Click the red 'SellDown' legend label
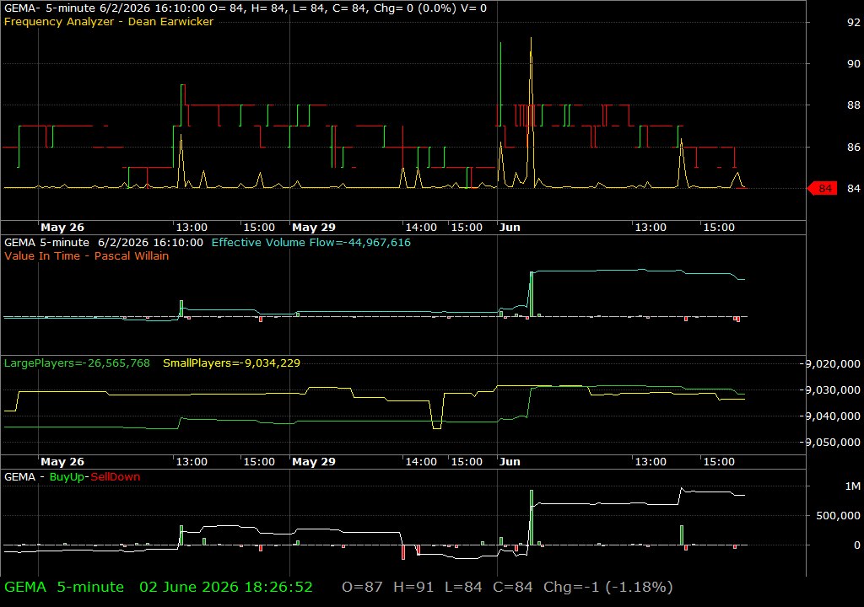 coord(115,477)
